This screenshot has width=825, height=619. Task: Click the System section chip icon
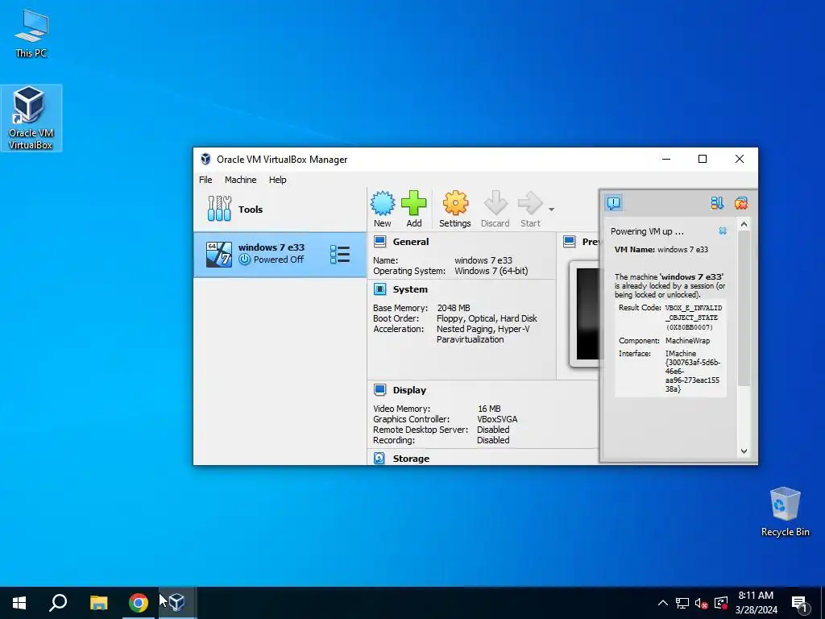380,289
